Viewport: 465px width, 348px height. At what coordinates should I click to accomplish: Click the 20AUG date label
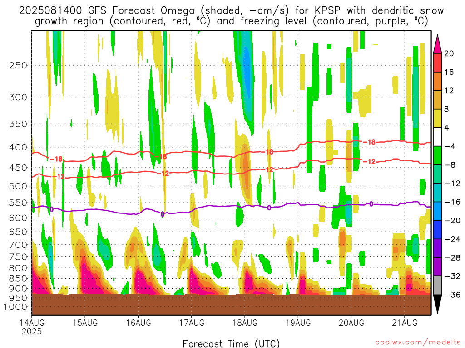[351, 323]
